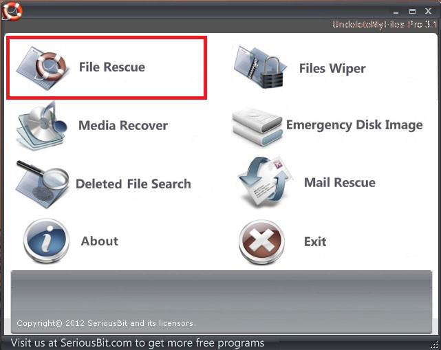Click the red Exit cross icon
The width and height of the screenshot is (441, 350).
261,242
